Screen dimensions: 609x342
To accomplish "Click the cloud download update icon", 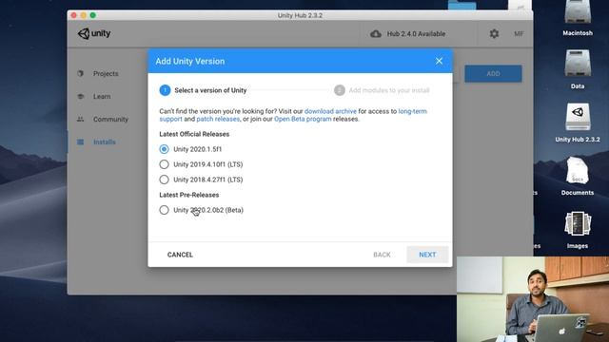I will (376, 34).
